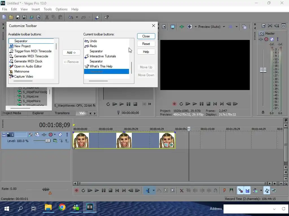289x216 pixels.
Task: Toggle solo exclamation mark on track 1
Action: [x=67, y=135]
